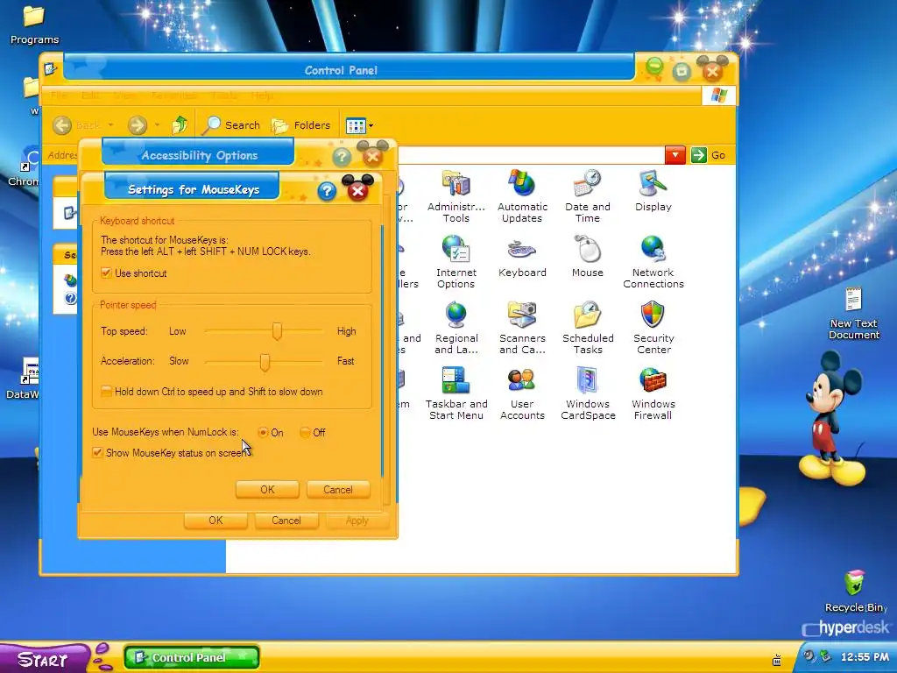The height and width of the screenshot is (673, 897).
Task: Open Network Connections icon
Action: 653,262
